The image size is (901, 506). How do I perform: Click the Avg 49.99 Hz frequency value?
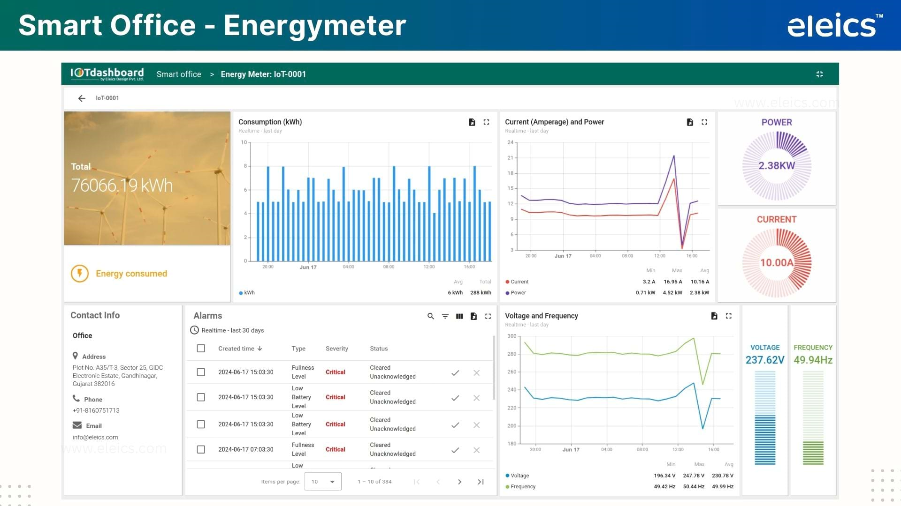tap(723, 487)
